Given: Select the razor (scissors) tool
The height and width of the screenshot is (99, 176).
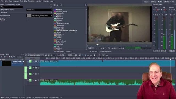Looking at the screenshot, I should tap(52, 55).
